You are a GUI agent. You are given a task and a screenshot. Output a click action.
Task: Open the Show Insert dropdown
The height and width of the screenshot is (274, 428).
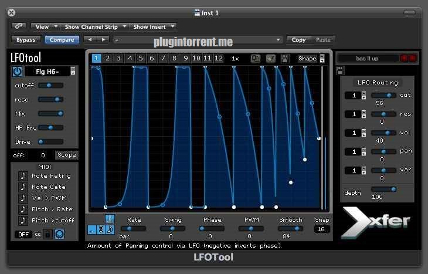(154, 27)
